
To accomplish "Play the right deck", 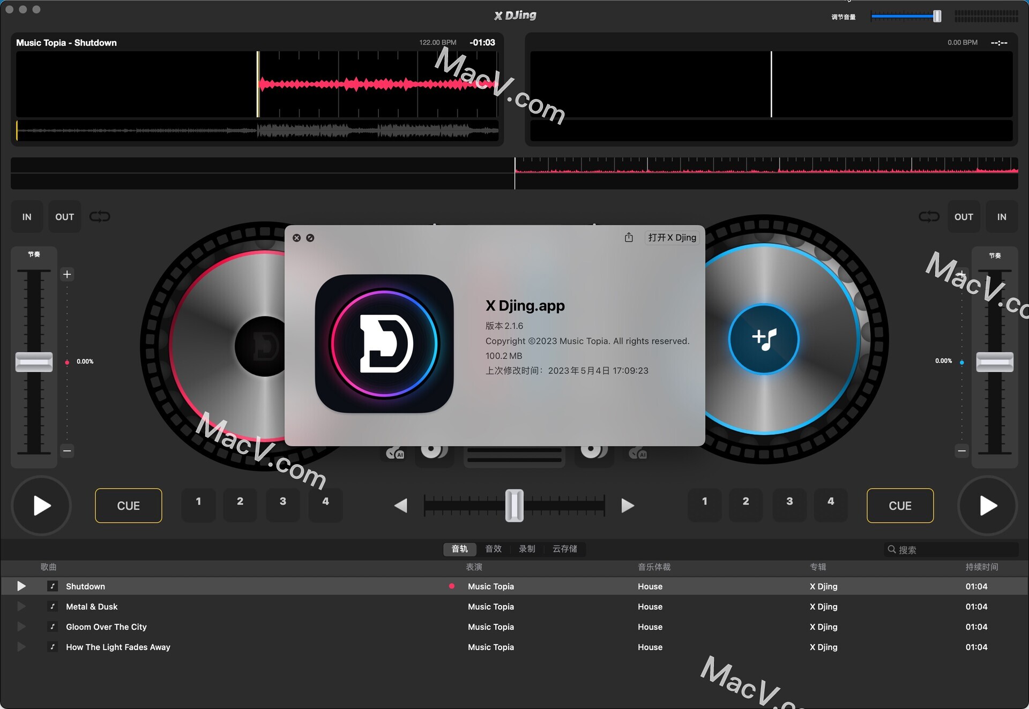I will [987, 506].
